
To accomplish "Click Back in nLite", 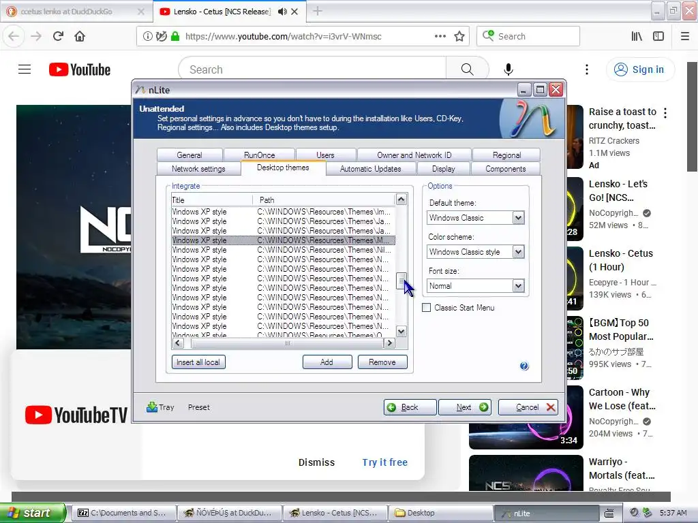I will (410, 407).
